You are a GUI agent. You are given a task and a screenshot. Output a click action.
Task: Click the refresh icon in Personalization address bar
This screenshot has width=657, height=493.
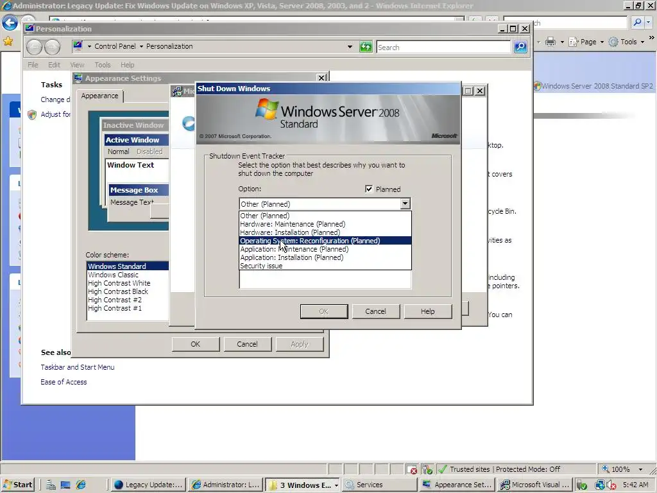(366, 47)
